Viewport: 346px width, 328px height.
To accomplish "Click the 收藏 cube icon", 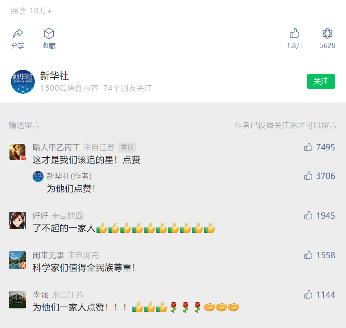I will [49, 33].
